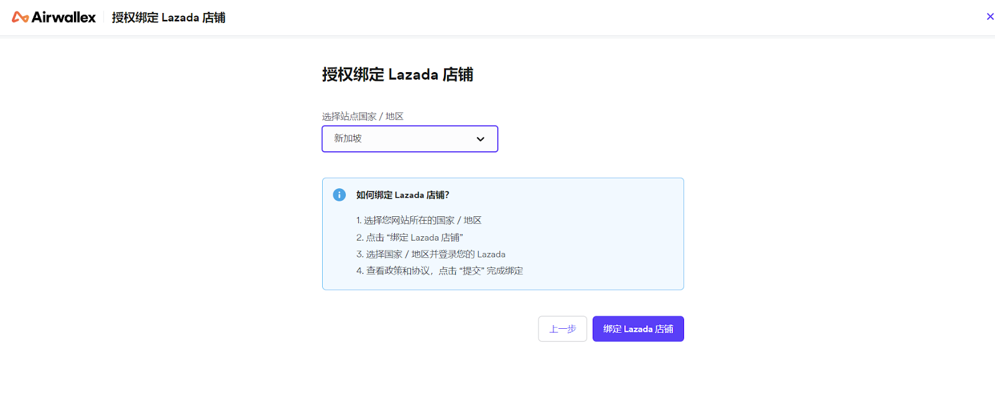Click the 如何绑定 Lazada 店铺? info title
995x409 pixels.
coord(402,195)
